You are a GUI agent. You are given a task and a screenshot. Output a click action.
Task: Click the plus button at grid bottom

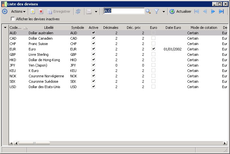(x=11, y=143)
